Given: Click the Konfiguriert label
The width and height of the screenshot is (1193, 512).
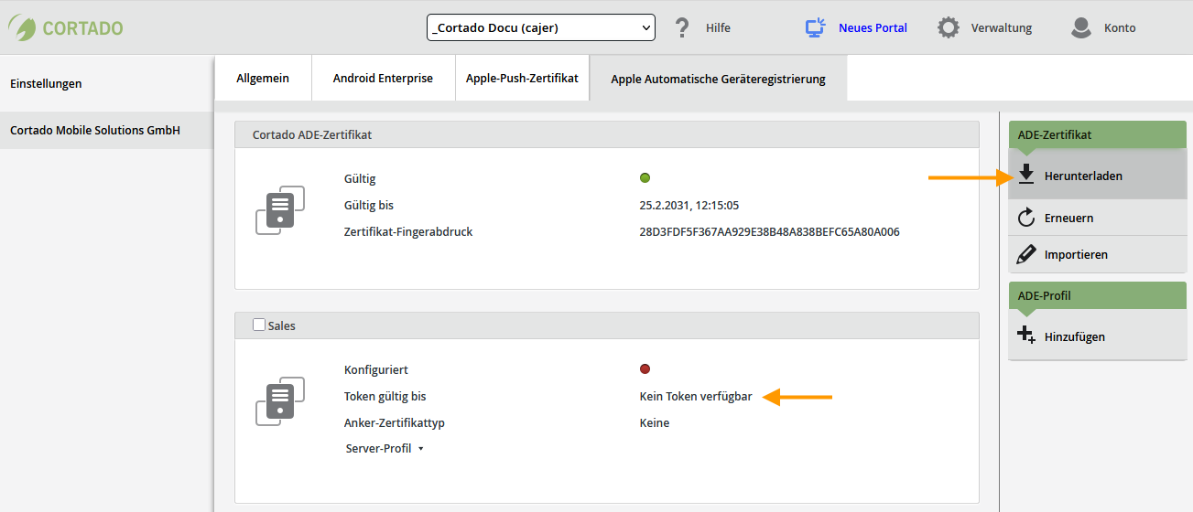Looking at the screenshot, I should (376, 370).
